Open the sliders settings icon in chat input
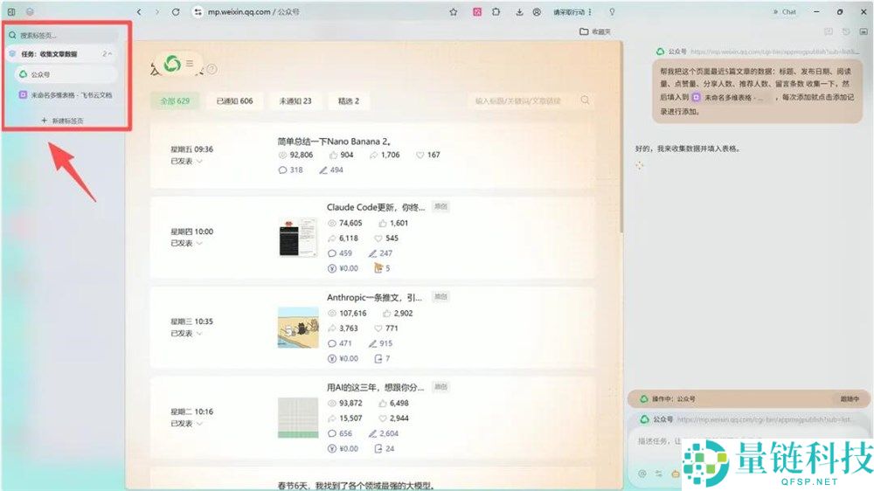874x491 pixels. tap(659, 474)
